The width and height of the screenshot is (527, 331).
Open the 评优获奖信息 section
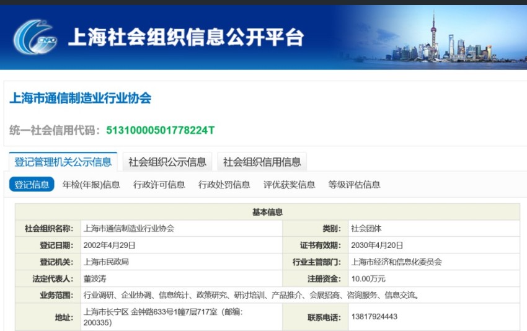coord(289,185)
